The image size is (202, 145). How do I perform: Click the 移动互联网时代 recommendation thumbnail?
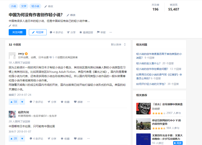[143, 124]
